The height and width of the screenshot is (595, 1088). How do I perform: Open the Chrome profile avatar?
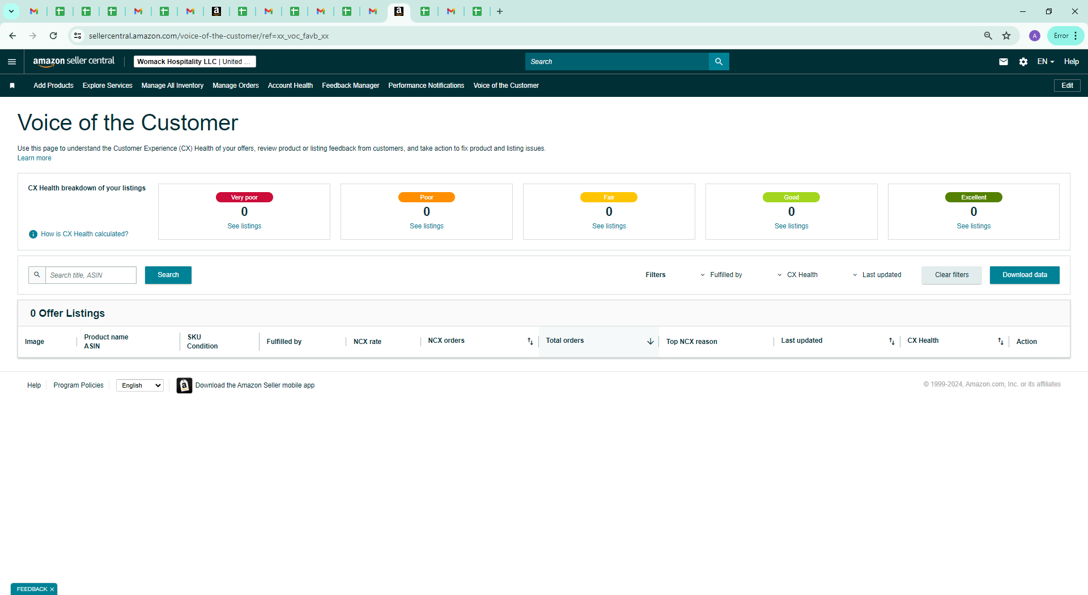[1035, 36]
